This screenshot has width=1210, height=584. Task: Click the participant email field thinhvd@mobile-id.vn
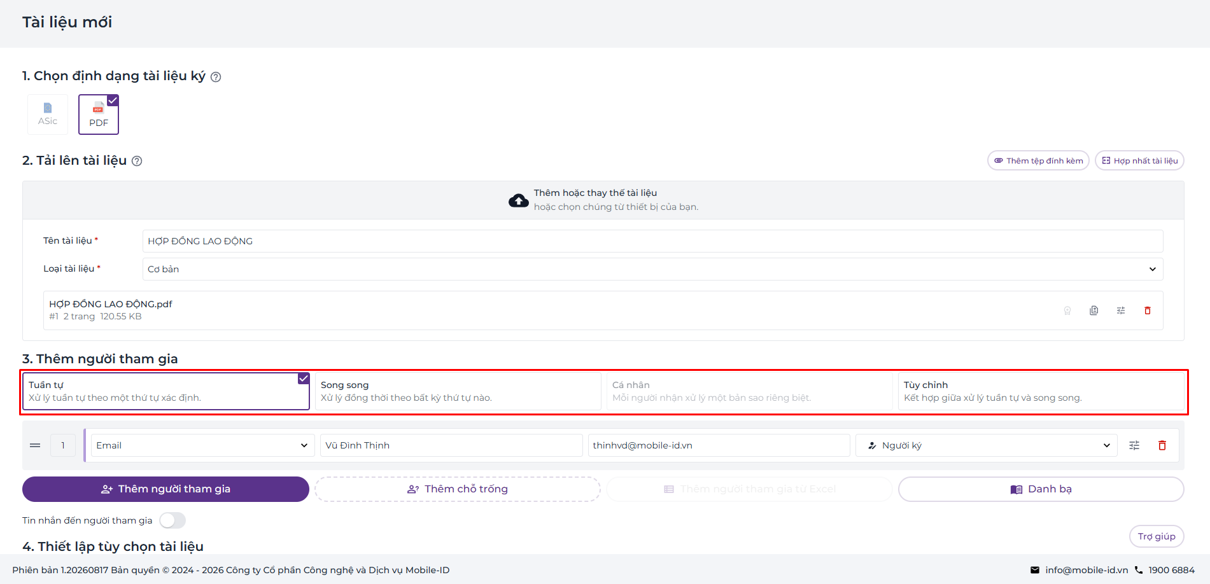point(719,445)
